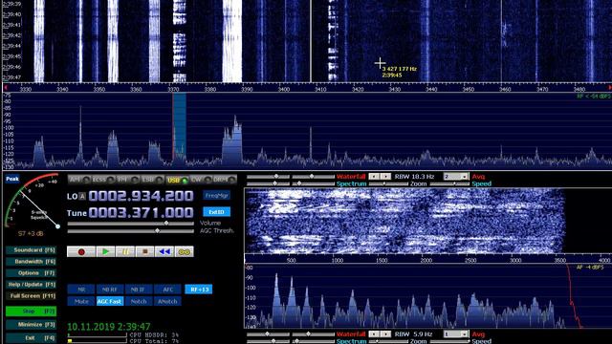This screenshot has height=344, width=612.
Task: Click the red left arrow on RF frequency scale
Action: [6, 87]
